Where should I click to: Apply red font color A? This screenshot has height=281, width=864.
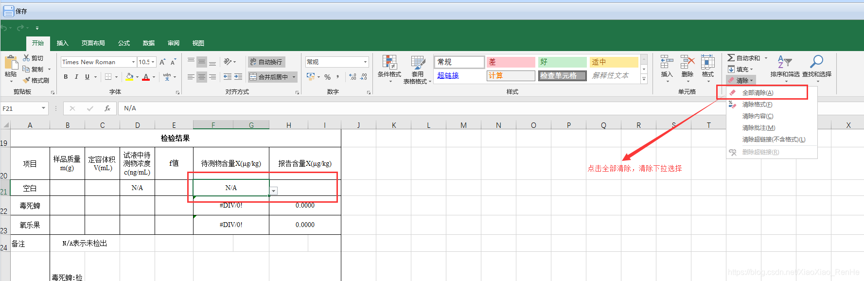tap(146, 77)
